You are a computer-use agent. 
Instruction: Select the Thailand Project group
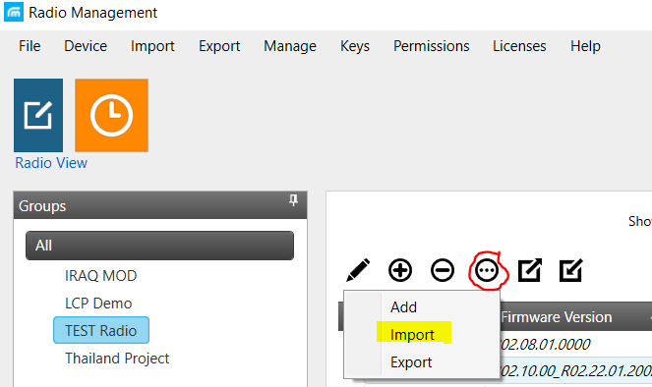[117, 359]
